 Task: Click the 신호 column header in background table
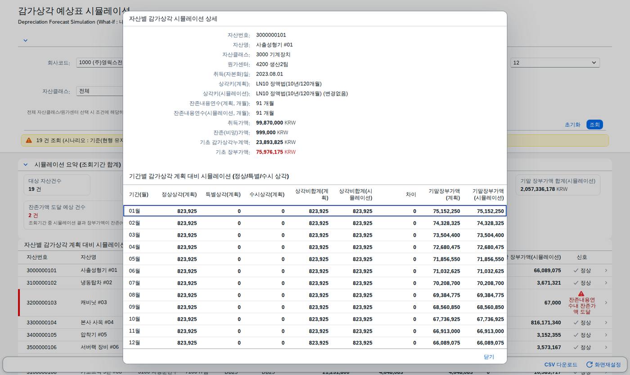point(582,257)
